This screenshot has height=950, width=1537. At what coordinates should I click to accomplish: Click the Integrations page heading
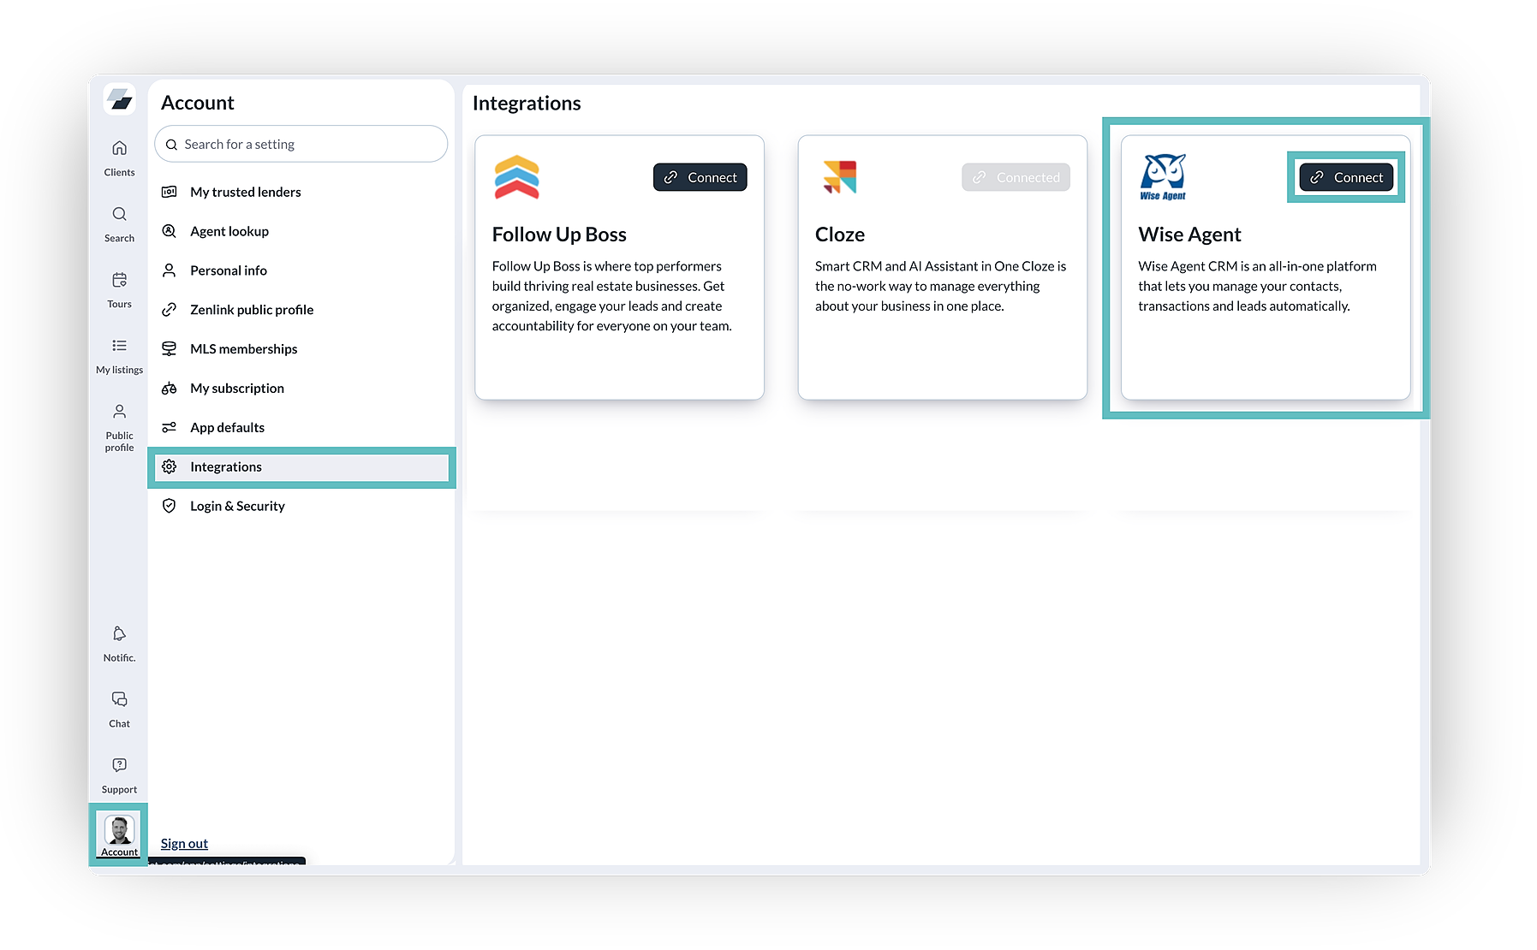(x=527, y=104)
